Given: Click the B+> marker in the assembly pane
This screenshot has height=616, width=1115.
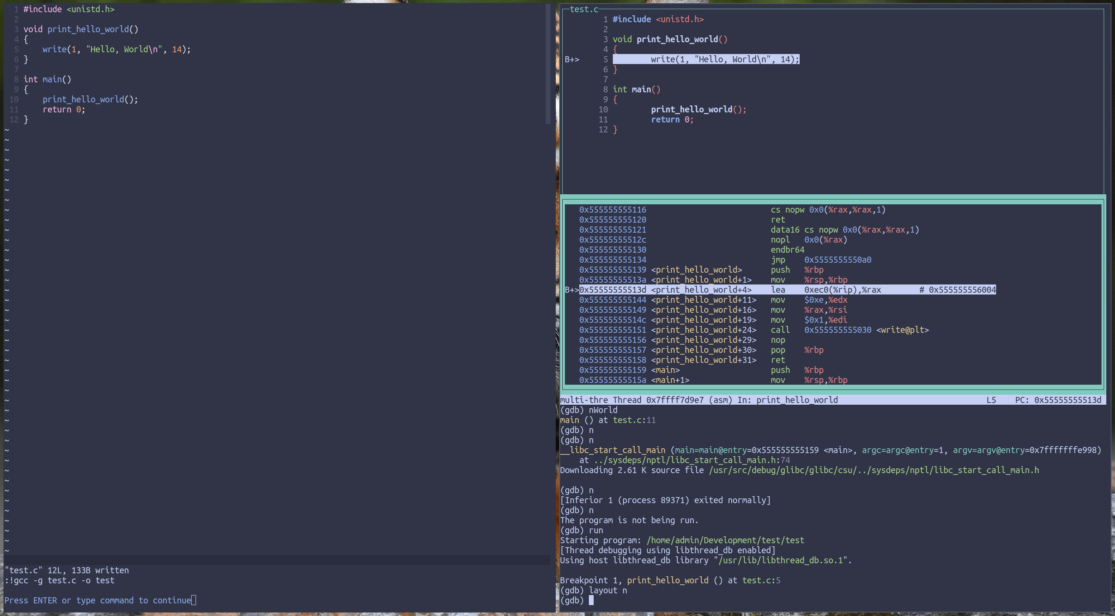Looking at the screenshot, I should tap(572, 290).
